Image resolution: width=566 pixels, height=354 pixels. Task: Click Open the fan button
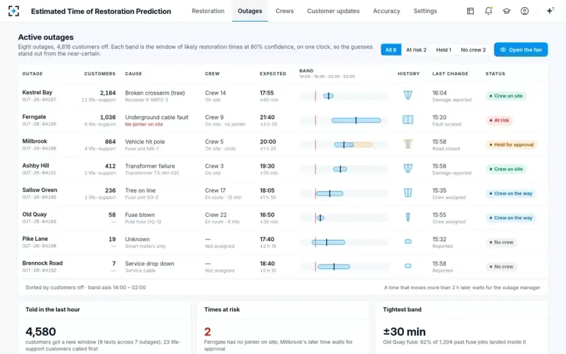tap(521, 50)
